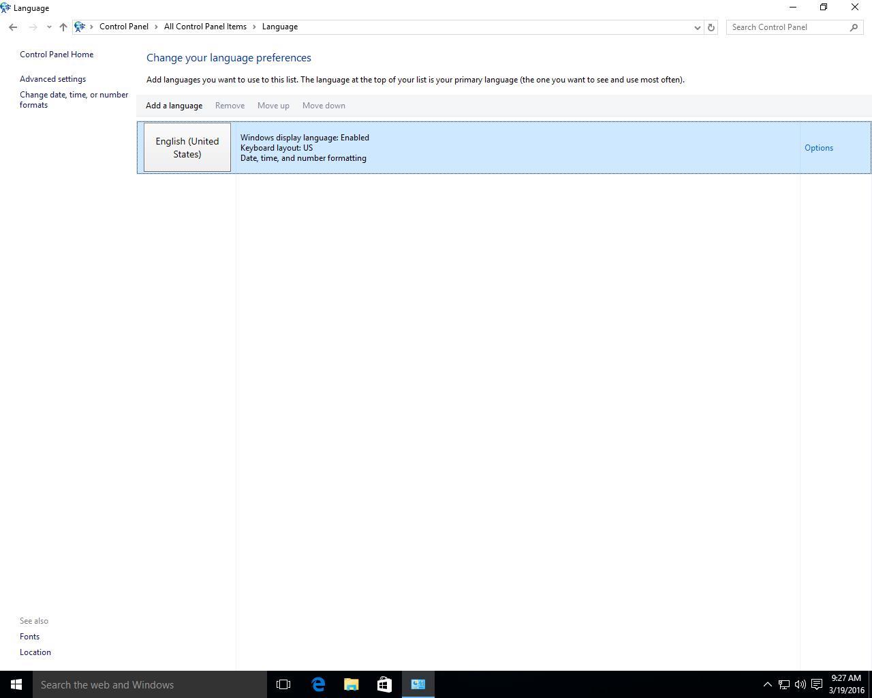Open Advanced settings
Image resolution: width=872 pixels, height=698 pixels.
click(52, 79)
